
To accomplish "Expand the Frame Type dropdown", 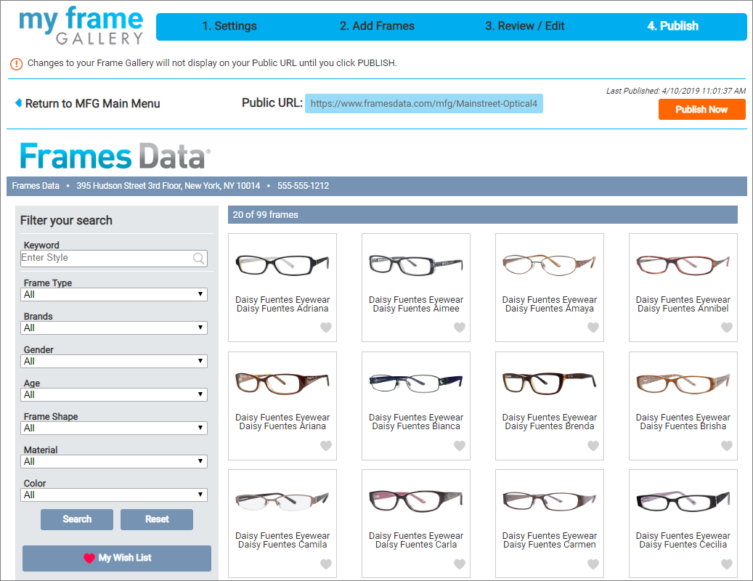I will click(x=114, y=294).
